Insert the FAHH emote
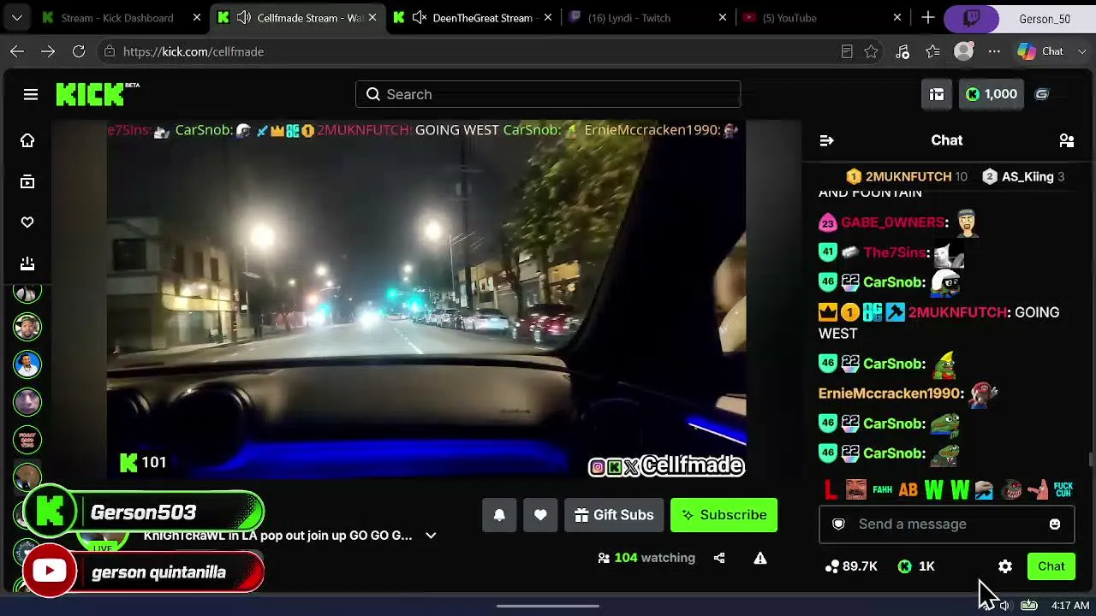The height and width of the screenshot is (616, 1096). pos(882,490)
